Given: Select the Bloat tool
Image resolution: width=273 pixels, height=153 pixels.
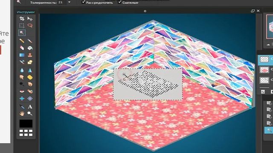Looking at the screenshot, I should pos(22,98).
